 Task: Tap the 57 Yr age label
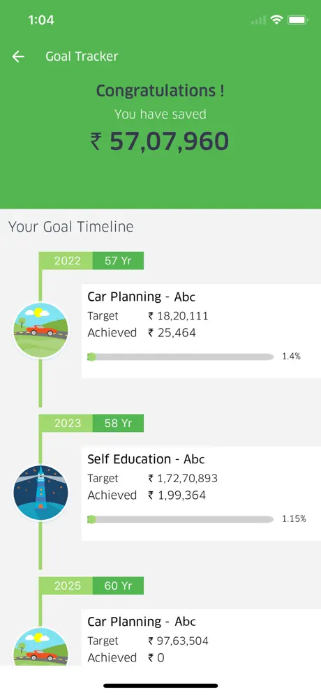pyautogui.click(x=118, y=261)
